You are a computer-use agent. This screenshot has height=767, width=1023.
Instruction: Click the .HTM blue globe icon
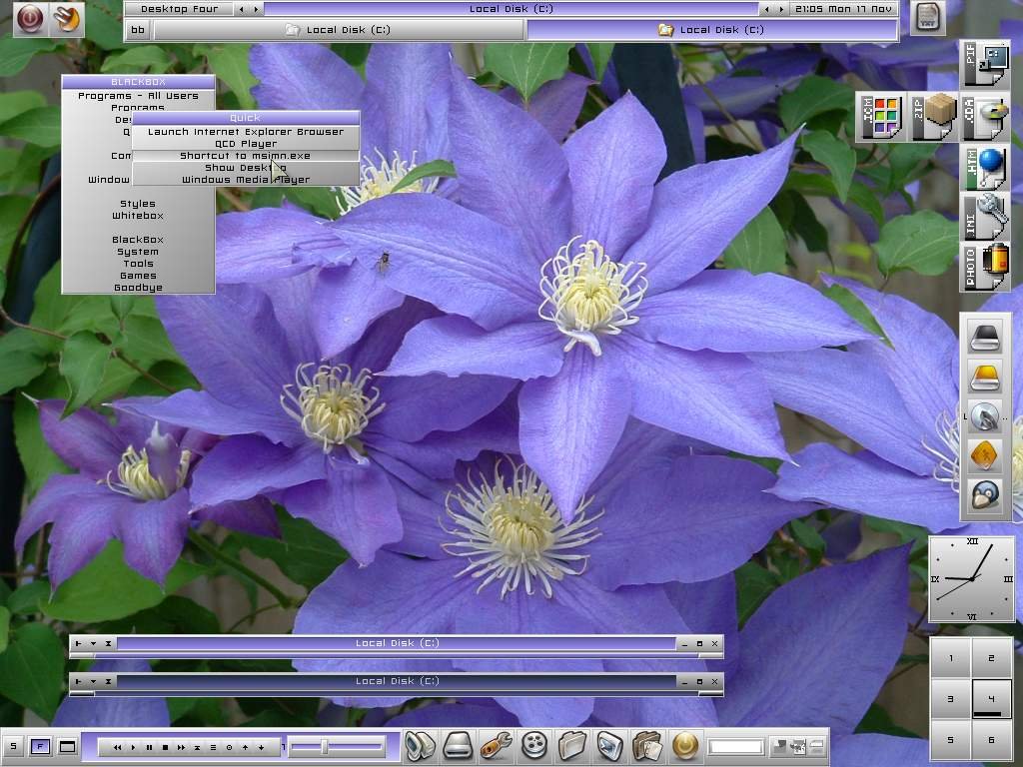tap(985, 168)
